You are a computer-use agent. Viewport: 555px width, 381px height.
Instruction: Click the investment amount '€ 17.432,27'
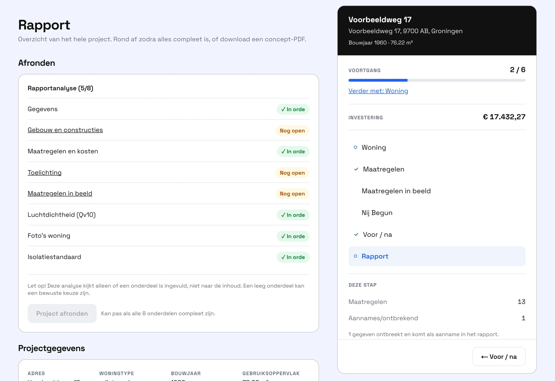point(504,117)
